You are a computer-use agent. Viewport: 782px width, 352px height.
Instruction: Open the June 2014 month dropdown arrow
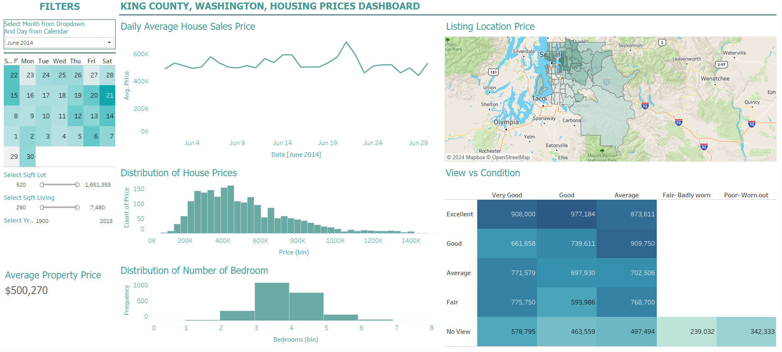pyautogui.click(x=109, y=43)
